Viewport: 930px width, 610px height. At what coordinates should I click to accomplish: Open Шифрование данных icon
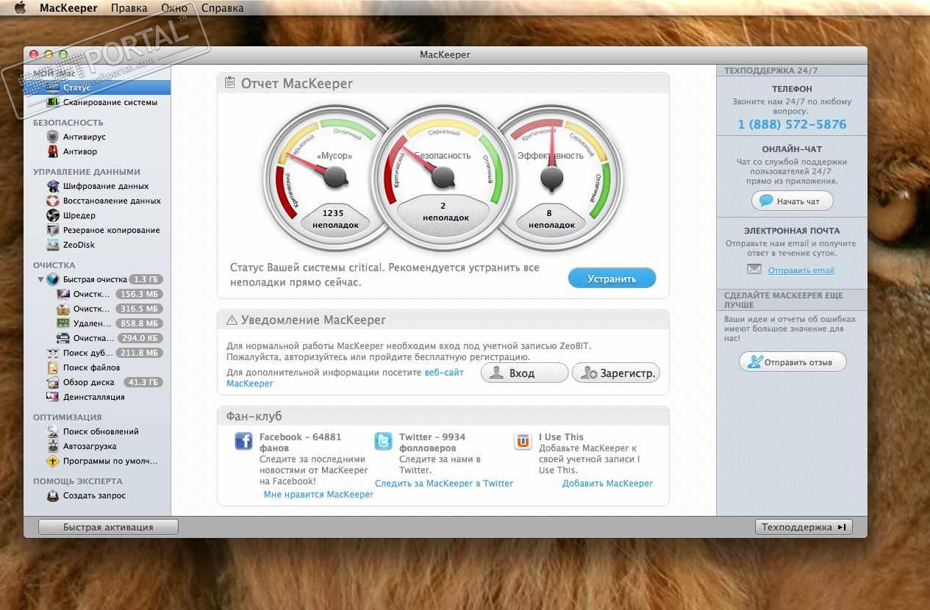click(52, 186)
